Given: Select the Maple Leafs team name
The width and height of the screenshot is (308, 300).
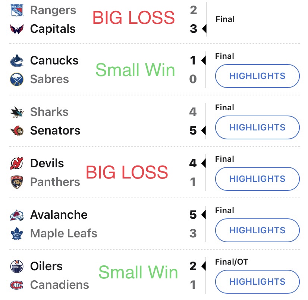Looking at the screenshot, I should pyautogui.click(x=64, y=233).
